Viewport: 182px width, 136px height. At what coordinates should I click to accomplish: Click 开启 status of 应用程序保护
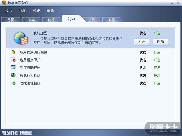click(157, 60)
